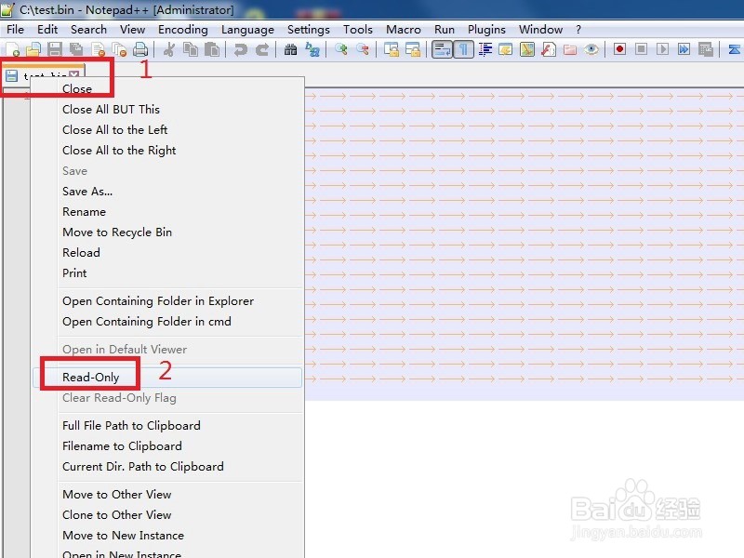Open the Plugins menu
The width and height of the screenshot is (744, 558).
pos(486,30)
